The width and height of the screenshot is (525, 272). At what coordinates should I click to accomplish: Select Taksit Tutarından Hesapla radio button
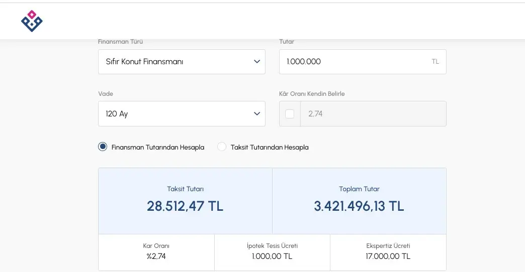click(222, 147)
